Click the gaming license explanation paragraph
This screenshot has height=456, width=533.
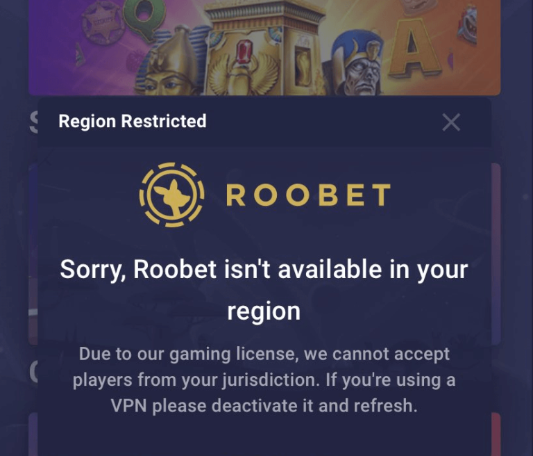click(x=264, y=380)
